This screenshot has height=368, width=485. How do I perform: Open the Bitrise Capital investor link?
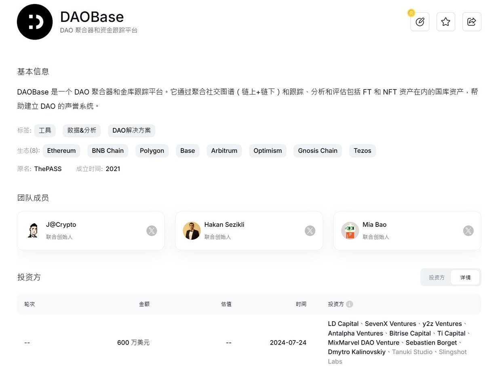click(410, 333)
